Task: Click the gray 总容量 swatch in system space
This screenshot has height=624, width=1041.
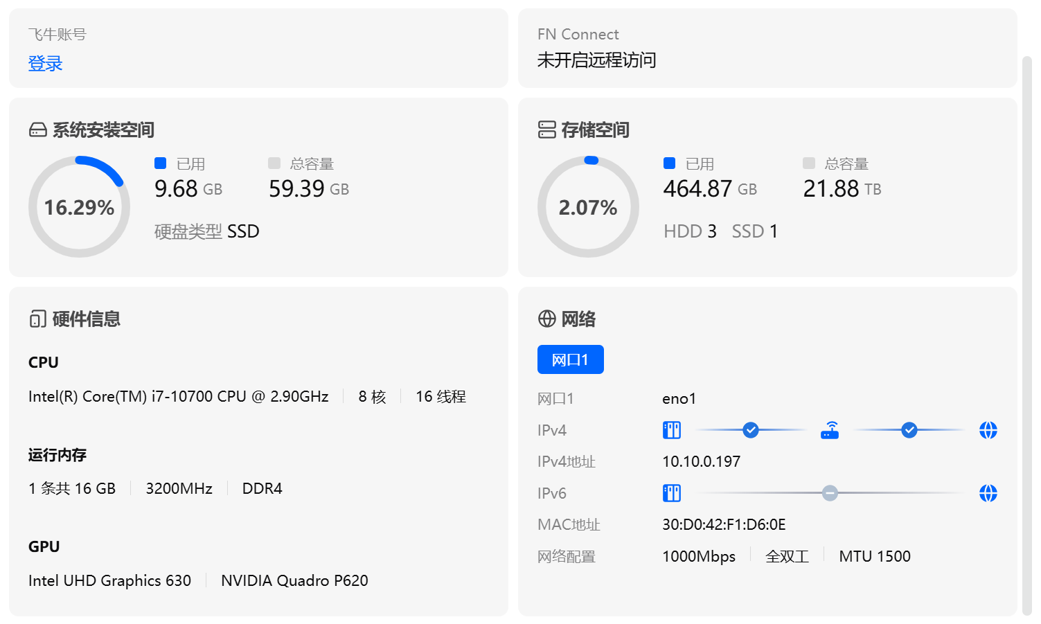Action: [x=274, y=163]
